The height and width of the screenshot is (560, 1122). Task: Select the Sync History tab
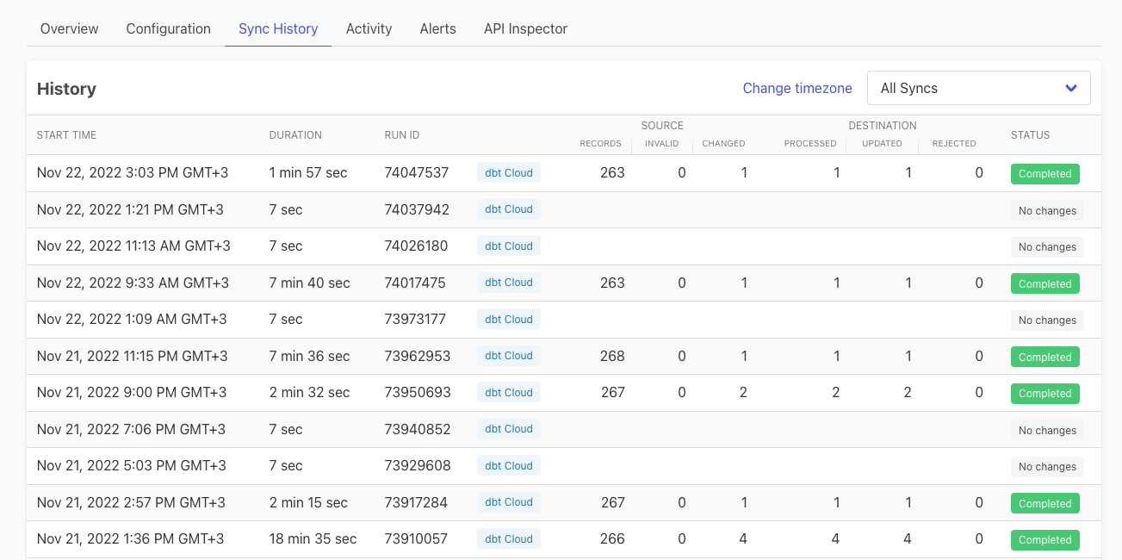tap(278, 28)
